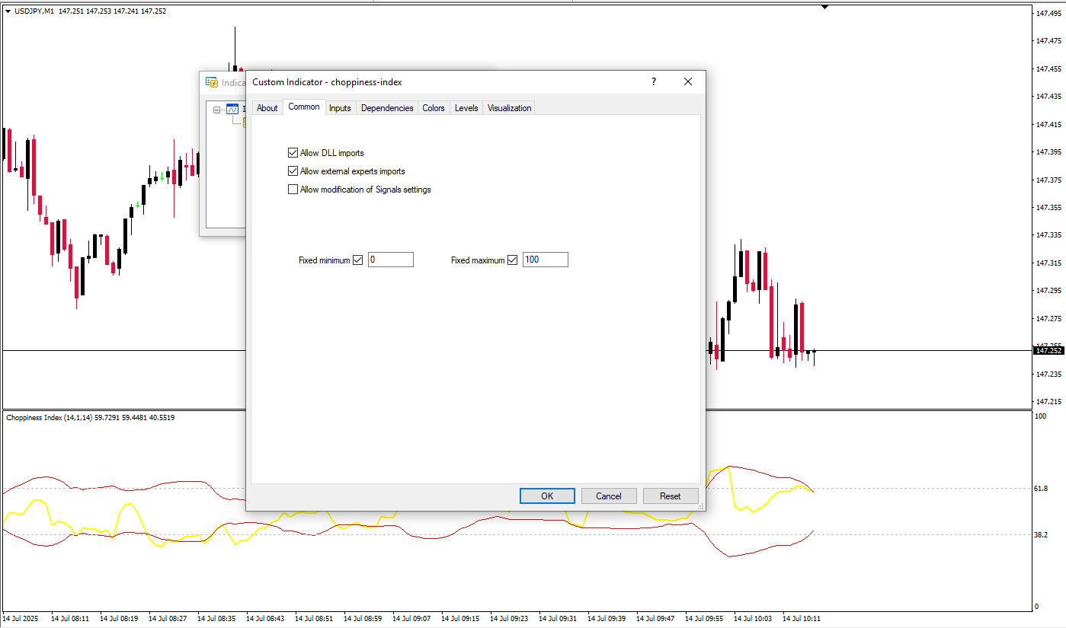This screenshot has height=628, width=1066.
Task: Open the Visualization tab
Action: click(509, 108)
